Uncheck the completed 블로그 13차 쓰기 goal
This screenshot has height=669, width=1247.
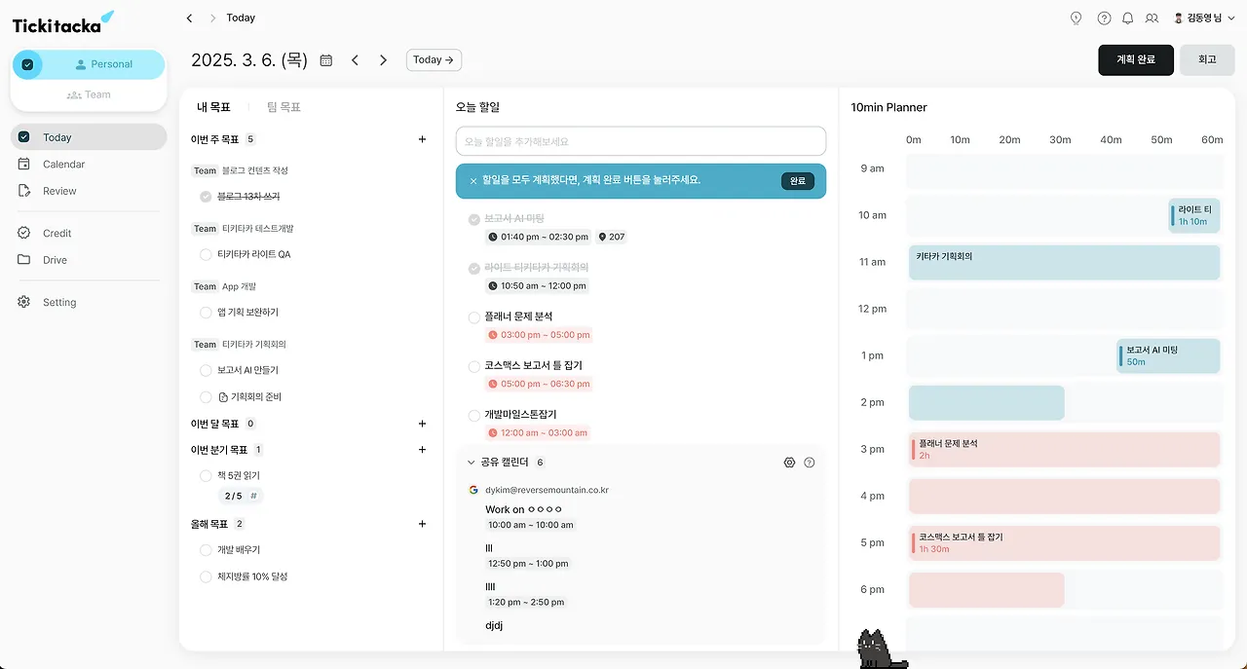(x=206, y=197)
